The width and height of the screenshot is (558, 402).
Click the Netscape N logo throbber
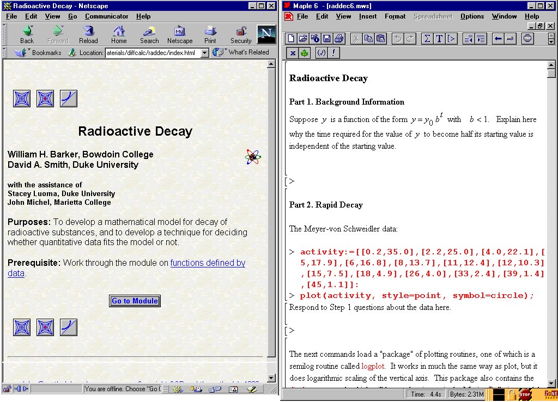[266, 34]
